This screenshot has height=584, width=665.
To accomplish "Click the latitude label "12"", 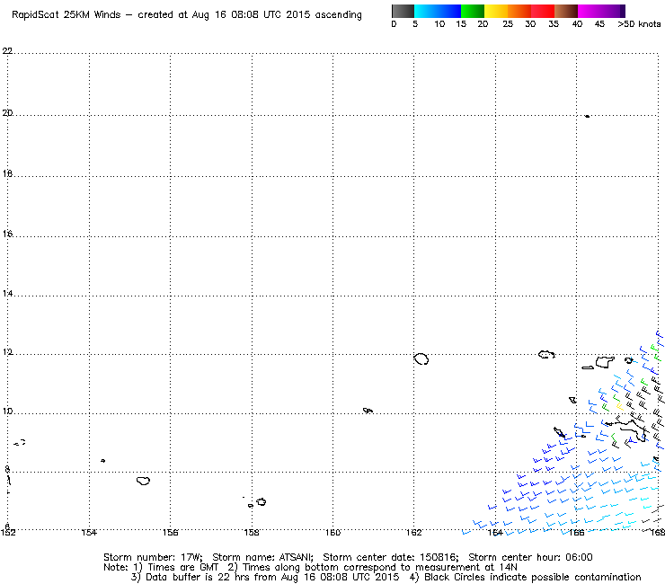I will (7, 352).
